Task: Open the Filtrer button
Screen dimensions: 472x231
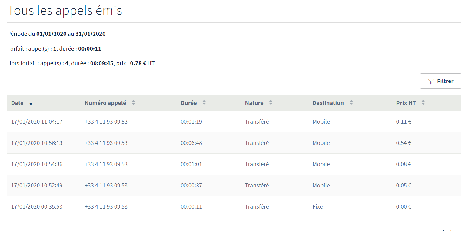Action: pyautogui.click(x=440, y=81)
